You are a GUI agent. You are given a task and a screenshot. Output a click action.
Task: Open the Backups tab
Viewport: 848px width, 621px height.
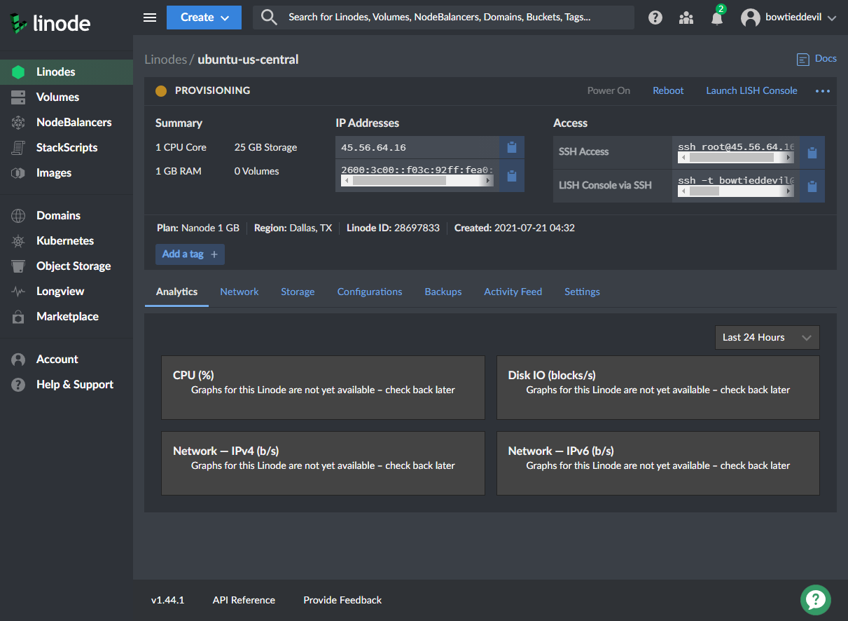pyautogui.click(x=443, y=292)
